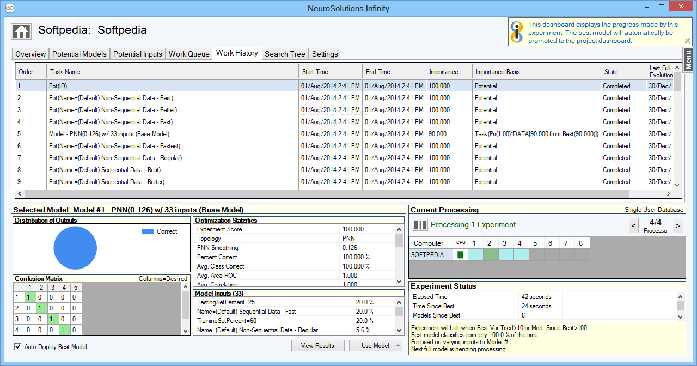The height and width of the screenshot is (366, 697).
Task: Select the TrainingSetPercent=60 input row
Action: point(295,321)
